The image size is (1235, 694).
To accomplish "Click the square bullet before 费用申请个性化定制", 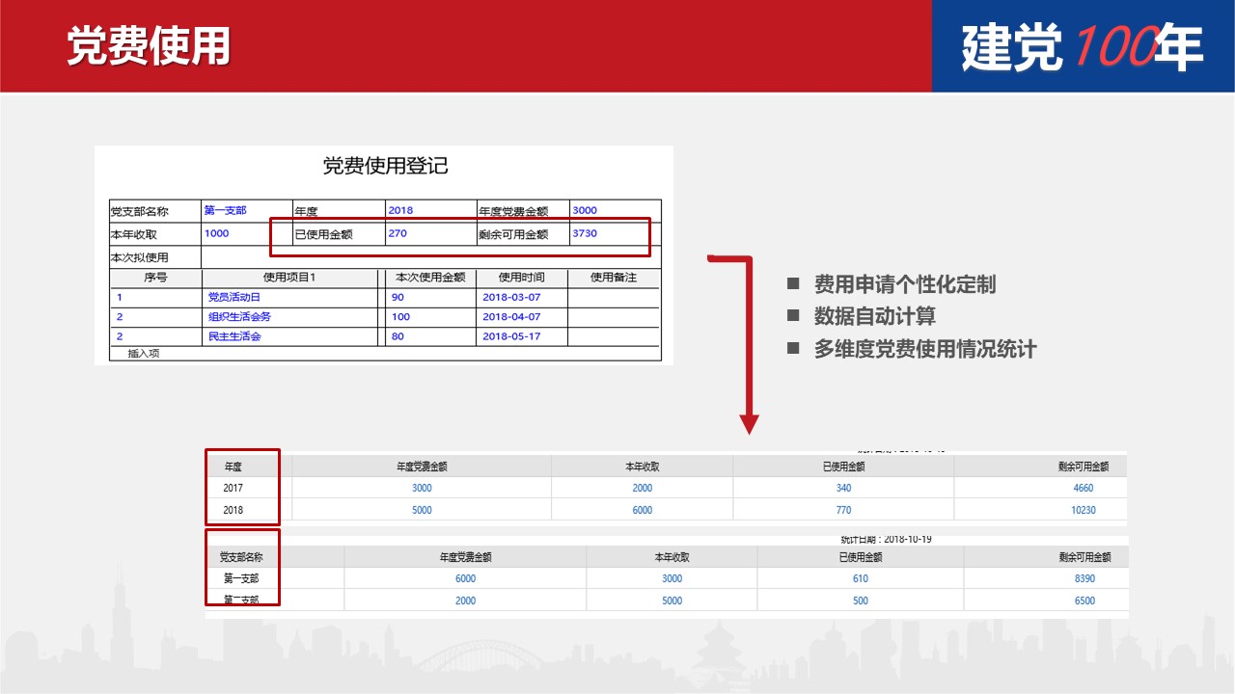I will tap(793, 284).
